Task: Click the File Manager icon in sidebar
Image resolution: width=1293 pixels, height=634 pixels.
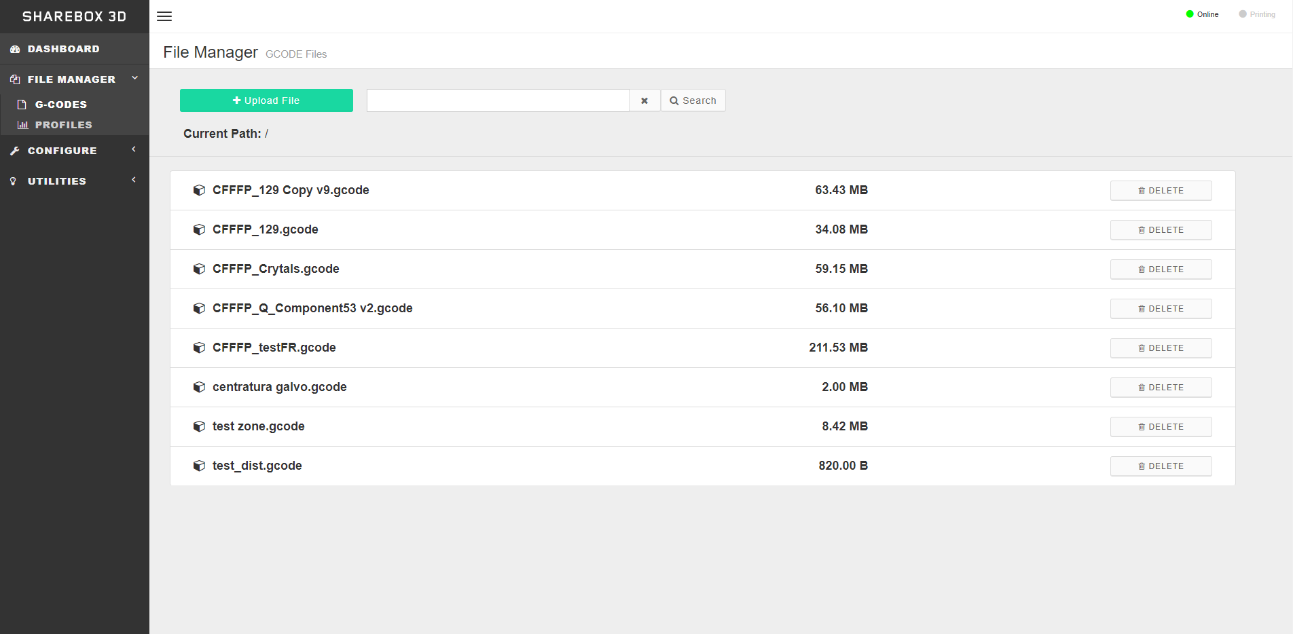Action: tap(15, 80)
